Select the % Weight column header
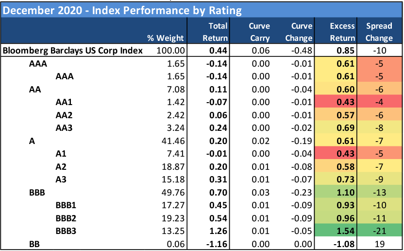The height and width of the screenshot is (251, 404). 167,37
